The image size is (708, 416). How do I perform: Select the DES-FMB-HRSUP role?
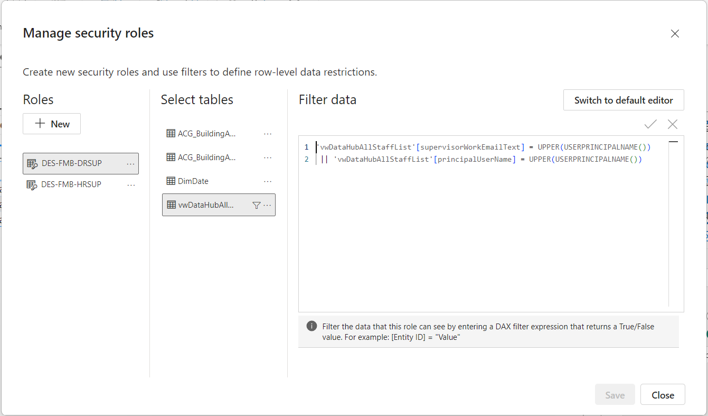click(81, 184)
